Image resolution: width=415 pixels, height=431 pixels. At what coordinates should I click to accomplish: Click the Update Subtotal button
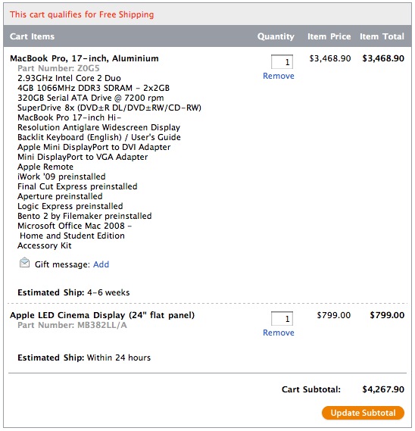click(x=363, y=413)
